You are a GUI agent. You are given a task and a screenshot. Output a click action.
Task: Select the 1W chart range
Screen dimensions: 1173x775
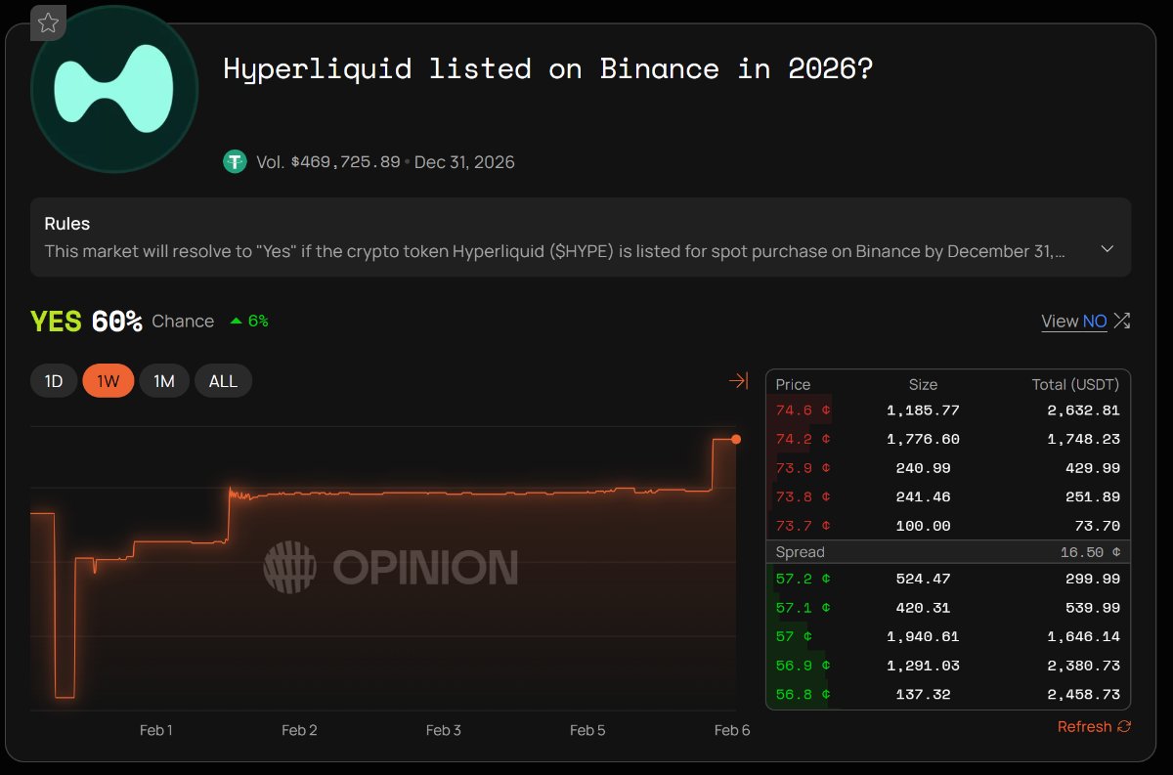[109, 381]
